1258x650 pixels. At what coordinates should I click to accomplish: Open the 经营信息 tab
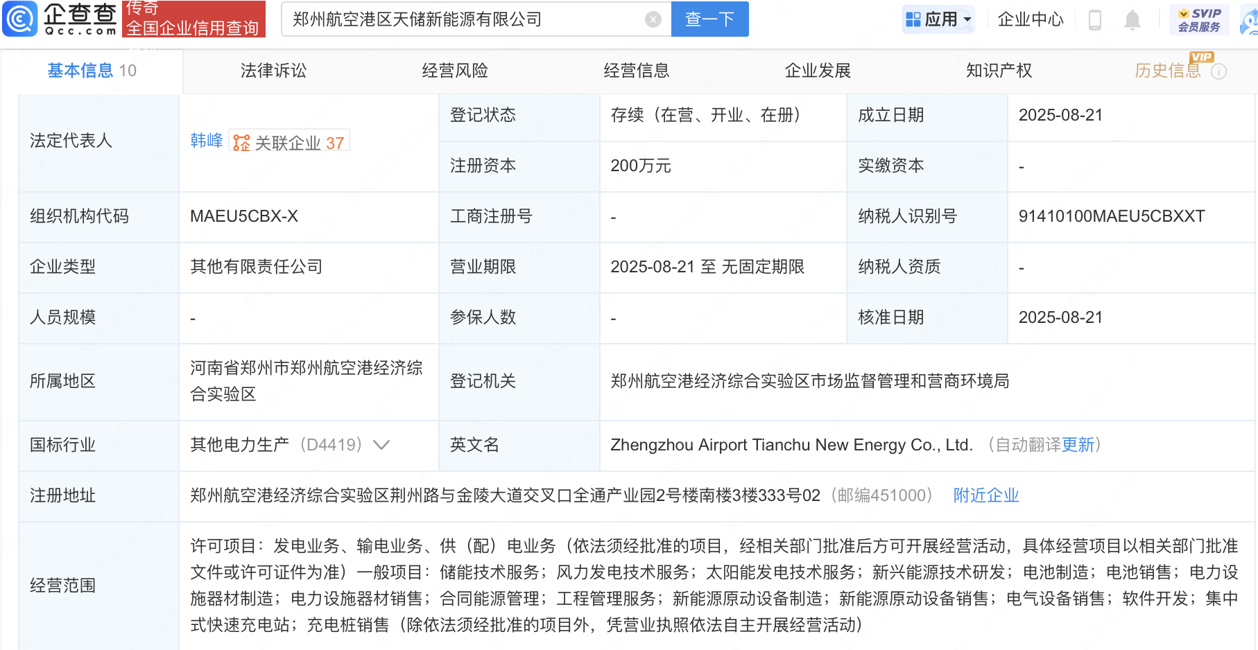point(637,71)
